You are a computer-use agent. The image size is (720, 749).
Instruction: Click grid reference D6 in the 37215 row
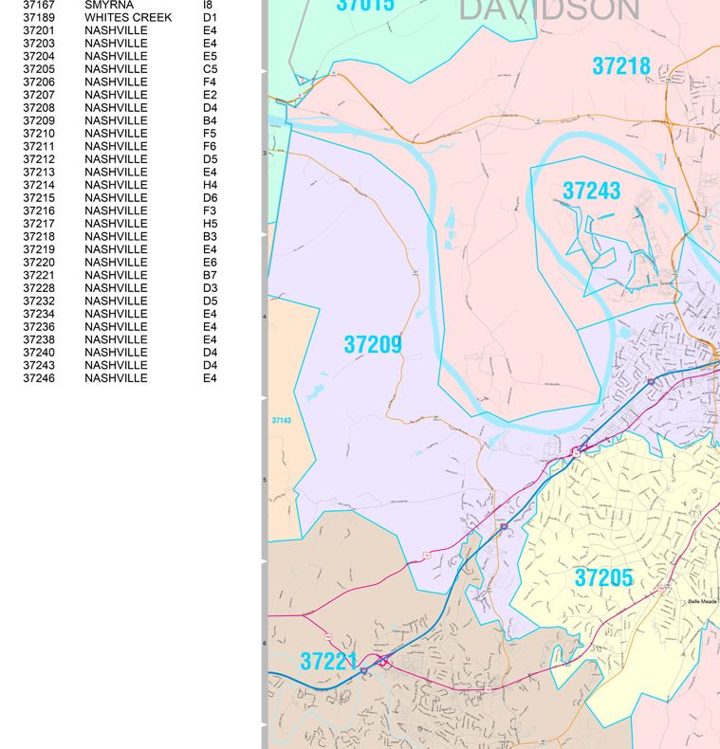tap(210, 198)
